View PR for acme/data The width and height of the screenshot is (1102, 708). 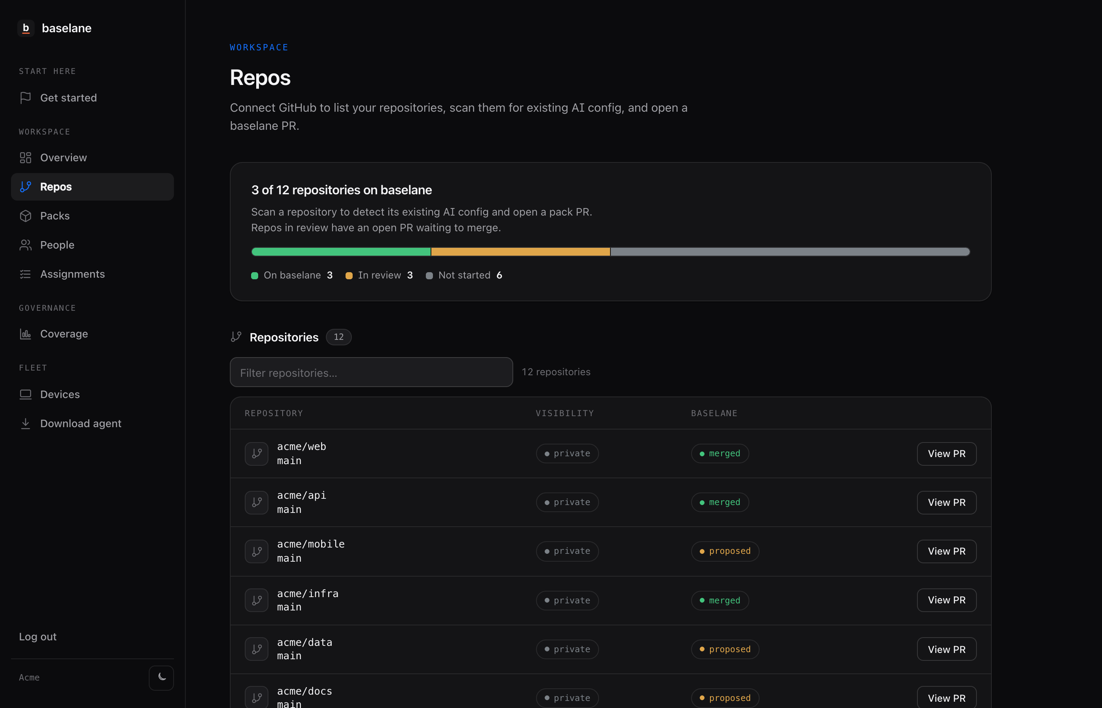click(x=947, y=649)
